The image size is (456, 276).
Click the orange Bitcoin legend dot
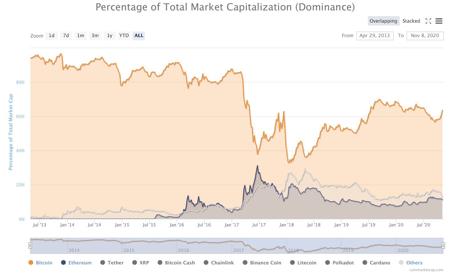tap(31, 263)
